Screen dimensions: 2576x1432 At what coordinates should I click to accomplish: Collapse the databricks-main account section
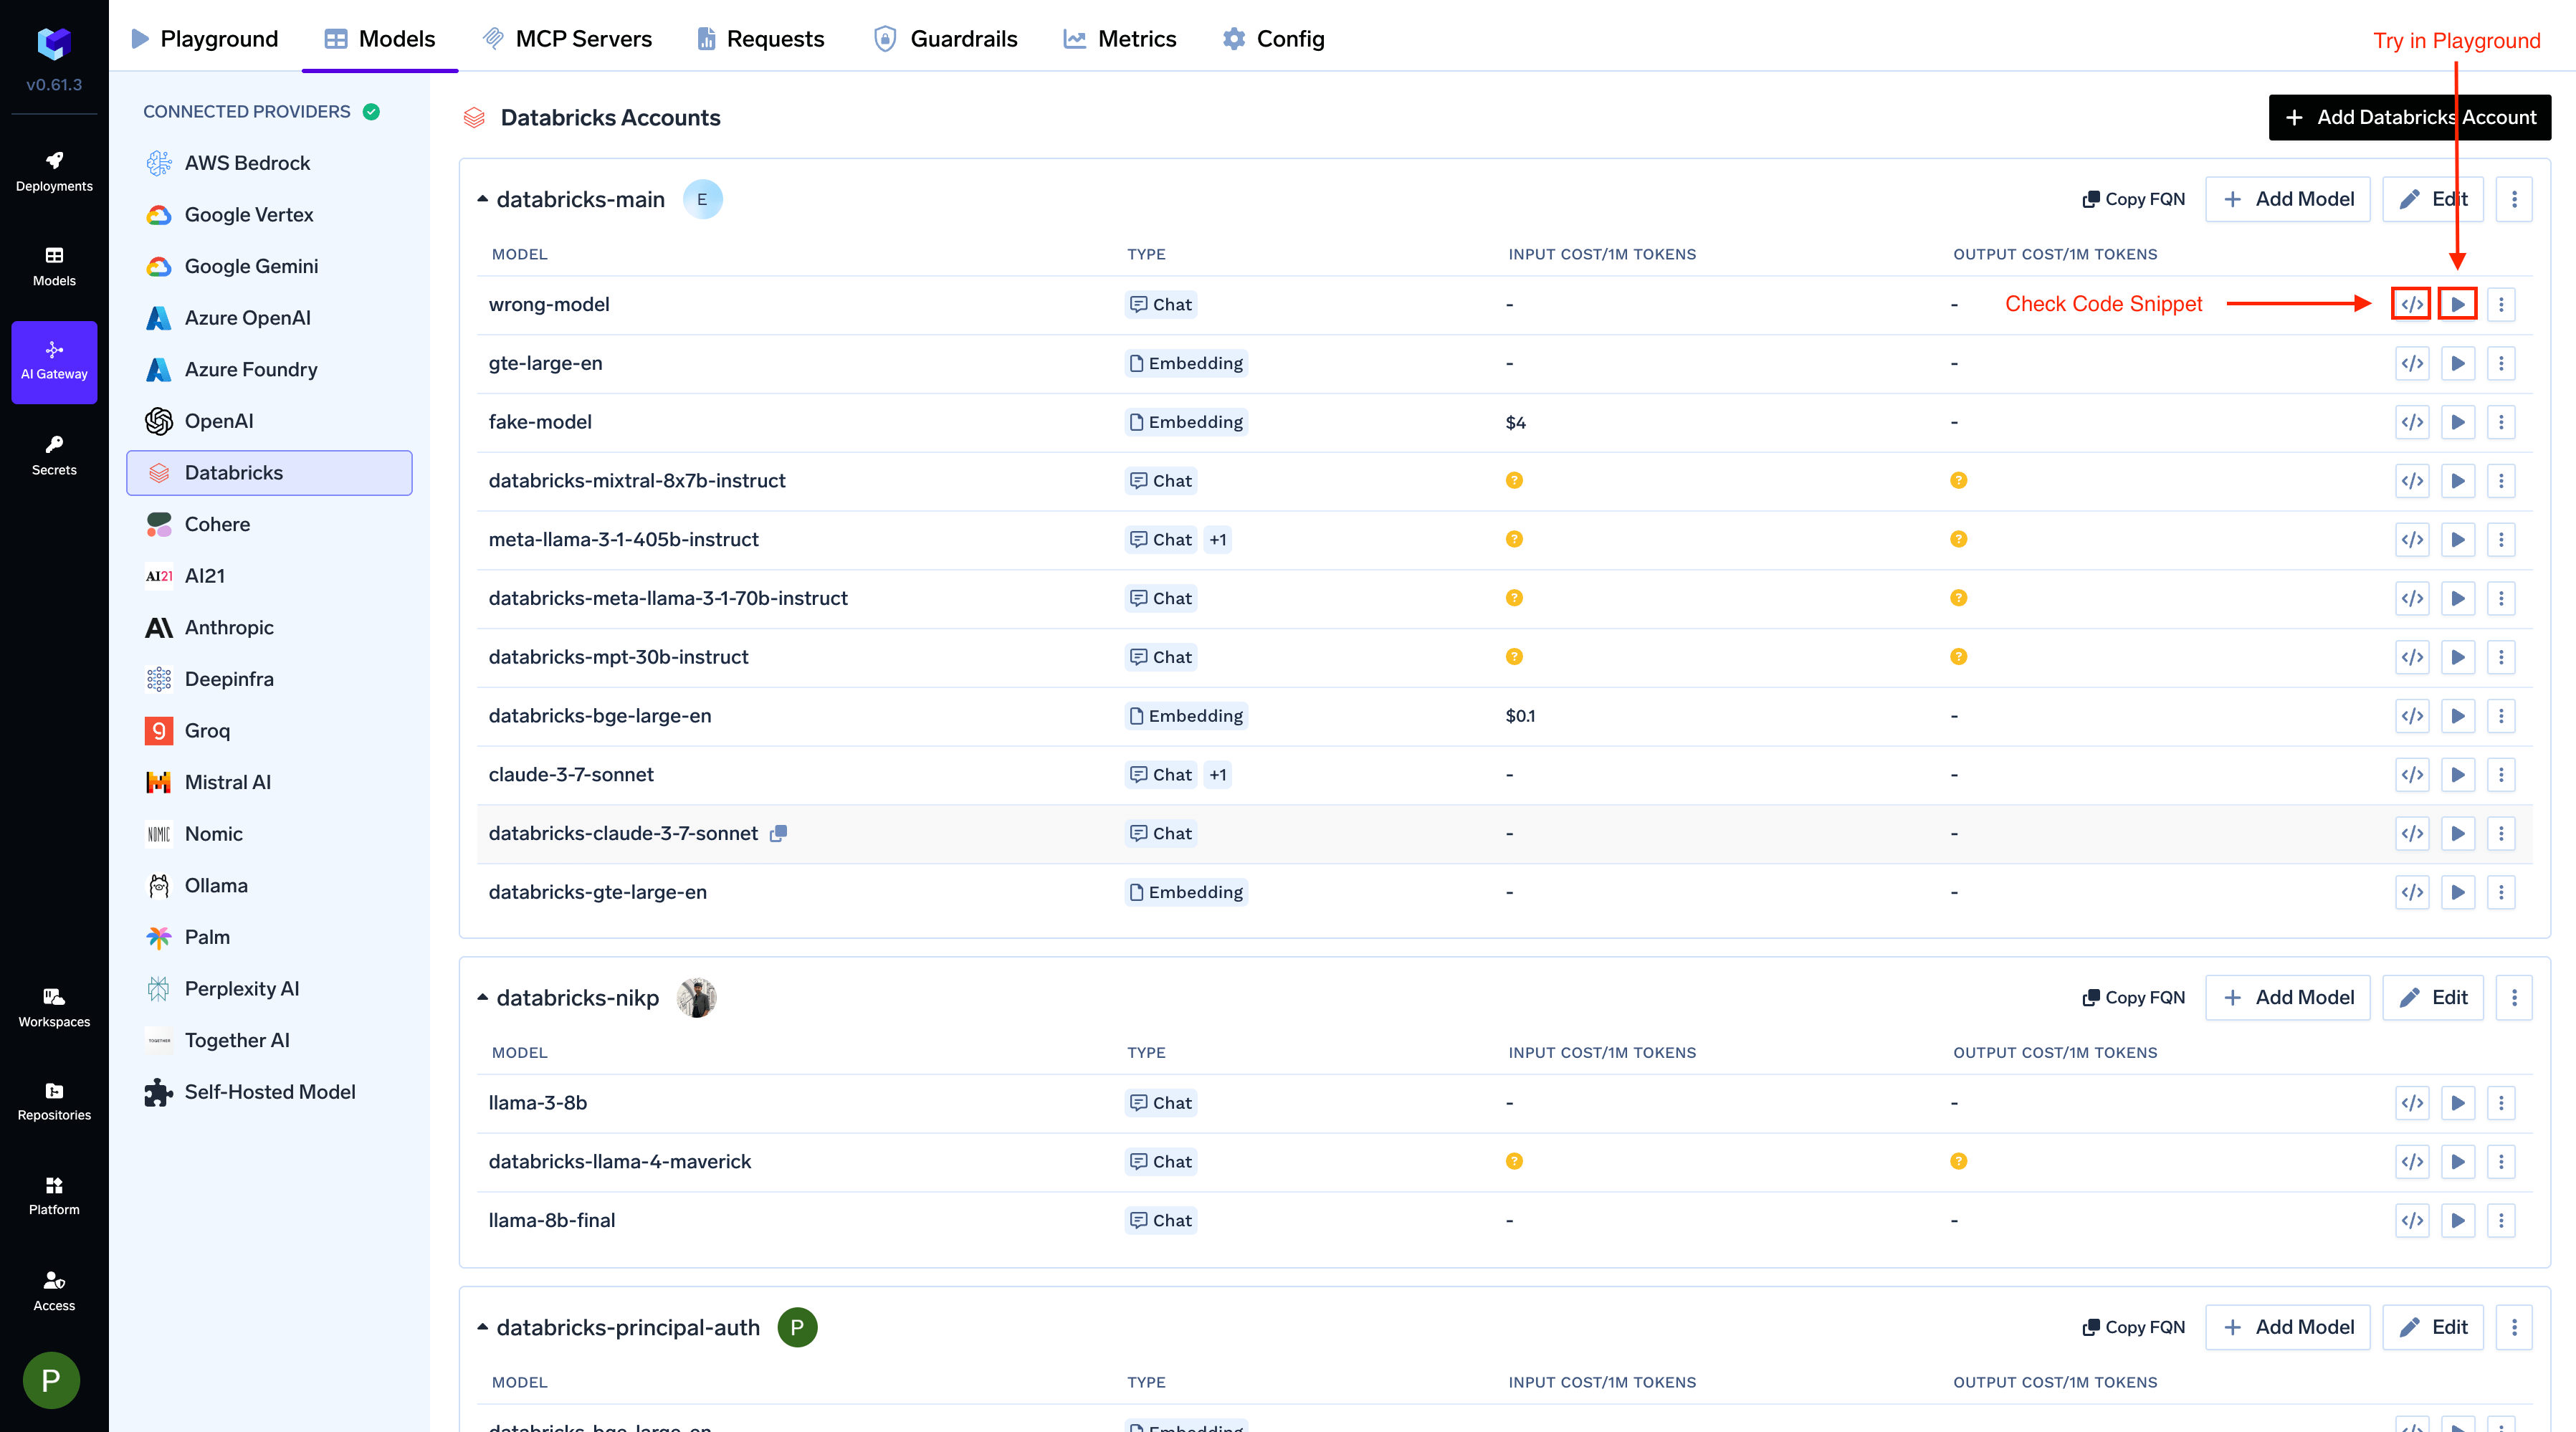pos(482,199)
